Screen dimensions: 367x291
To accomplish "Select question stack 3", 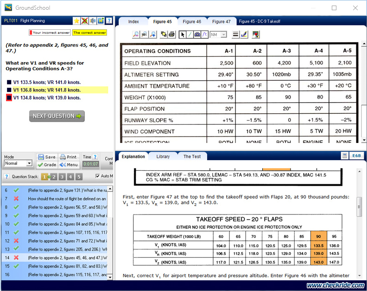I will pos(62,177).
